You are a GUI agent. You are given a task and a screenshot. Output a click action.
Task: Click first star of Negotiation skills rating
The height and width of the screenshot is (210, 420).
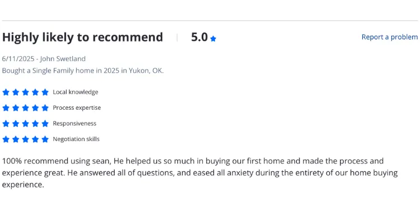coord(6,139)
